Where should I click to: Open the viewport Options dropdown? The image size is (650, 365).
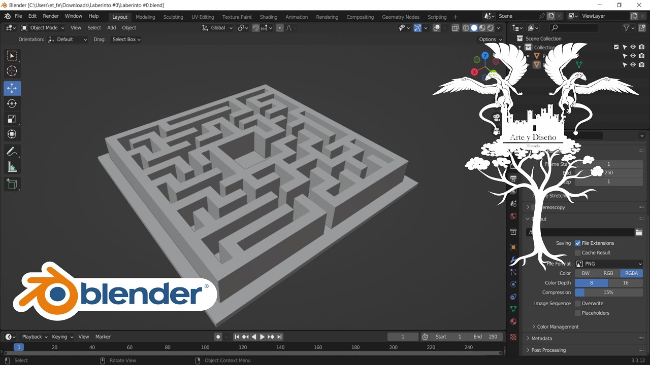(490, 39)
